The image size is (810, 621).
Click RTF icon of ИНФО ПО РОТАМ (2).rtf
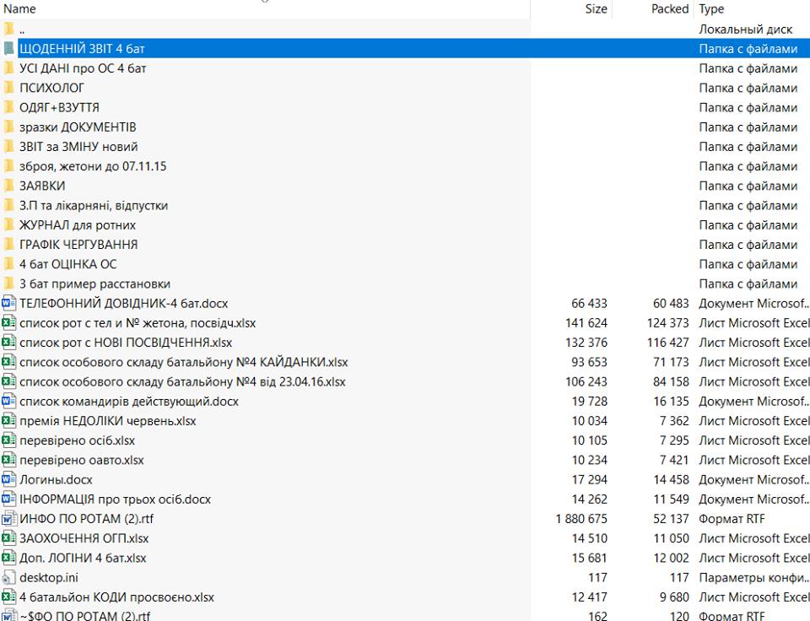(9, 518)
